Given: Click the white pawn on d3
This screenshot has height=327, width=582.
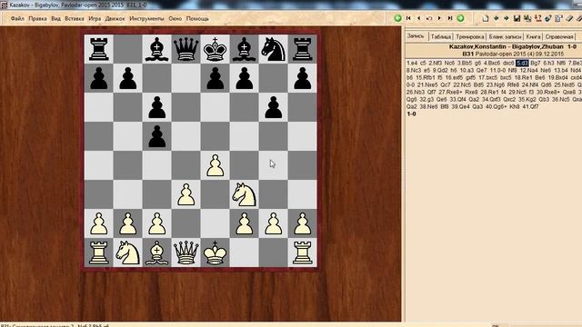Looking at the screenshot, I should 186,194.
